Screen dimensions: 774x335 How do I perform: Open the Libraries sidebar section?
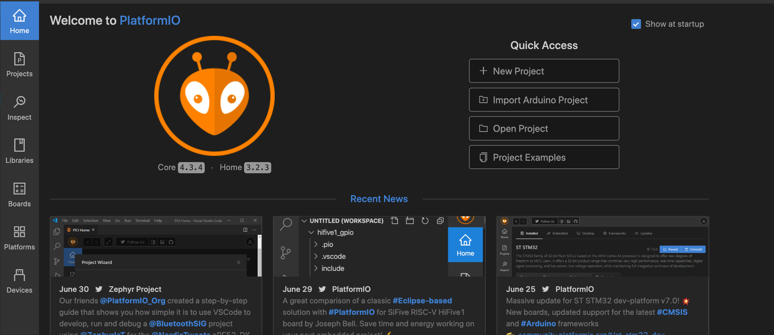(19, 151)
